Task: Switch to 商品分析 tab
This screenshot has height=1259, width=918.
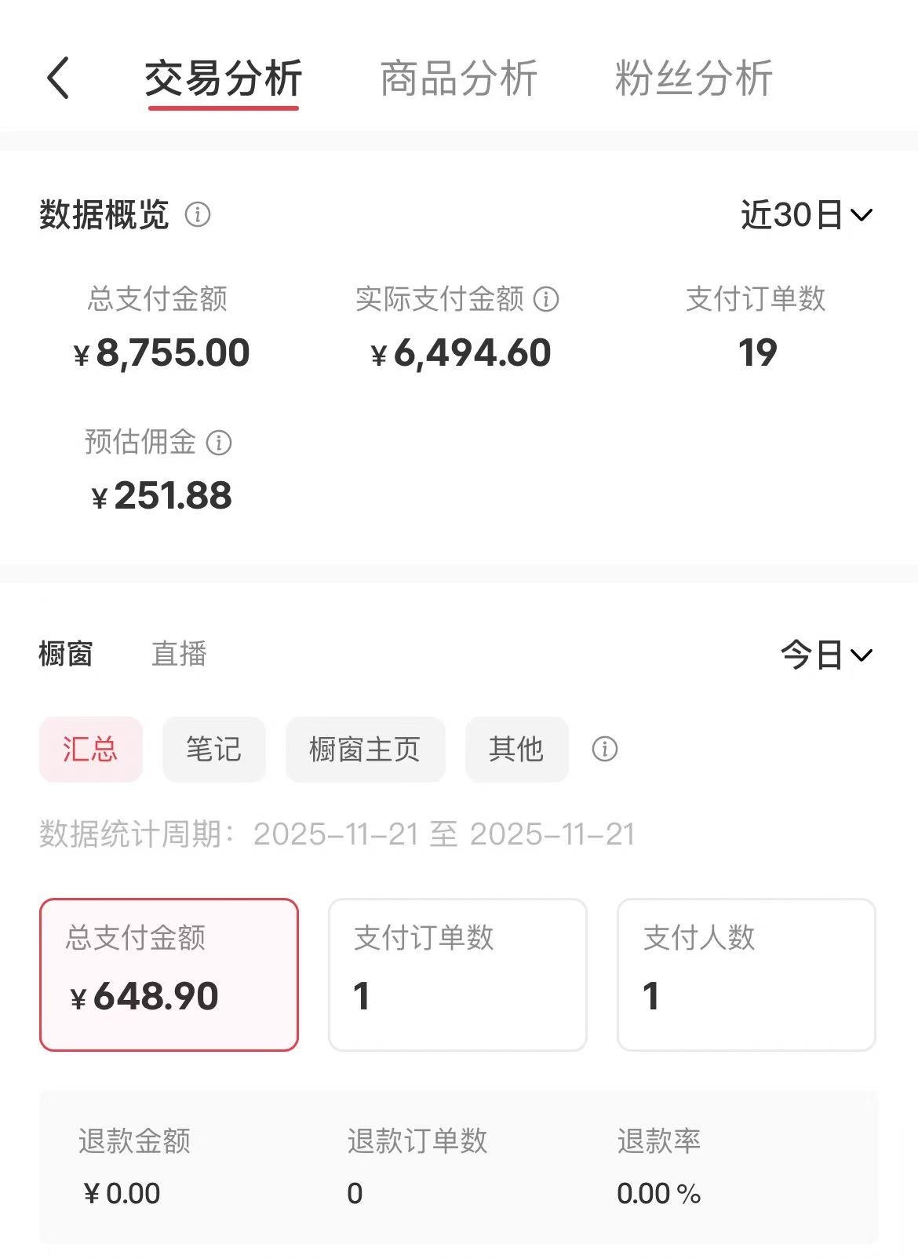Action: (x=458, y=78)
